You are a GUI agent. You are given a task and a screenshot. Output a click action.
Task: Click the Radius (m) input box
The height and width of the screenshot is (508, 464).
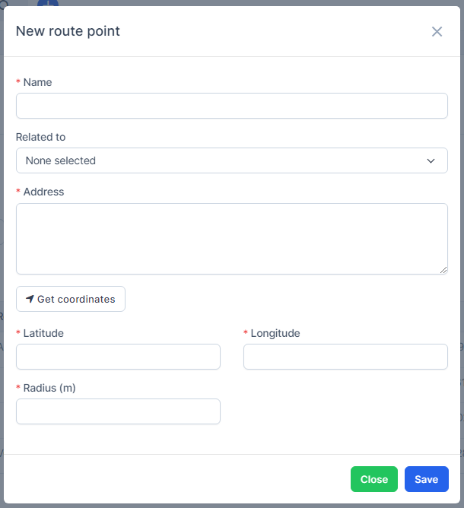[118, 411]
